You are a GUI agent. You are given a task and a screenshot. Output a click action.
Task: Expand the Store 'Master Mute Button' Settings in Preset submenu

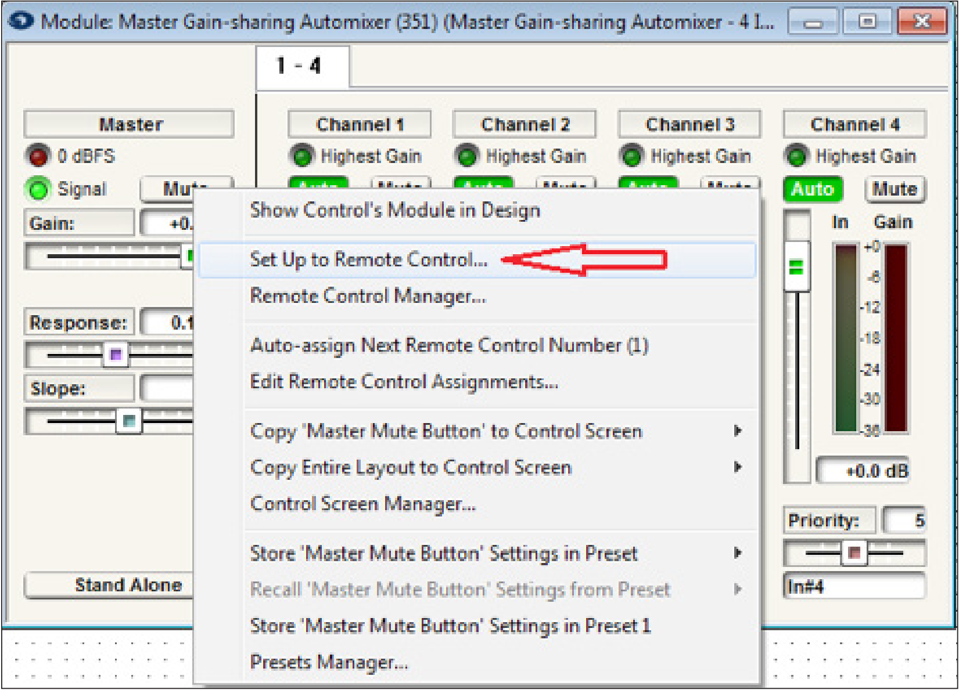point(444,554)
